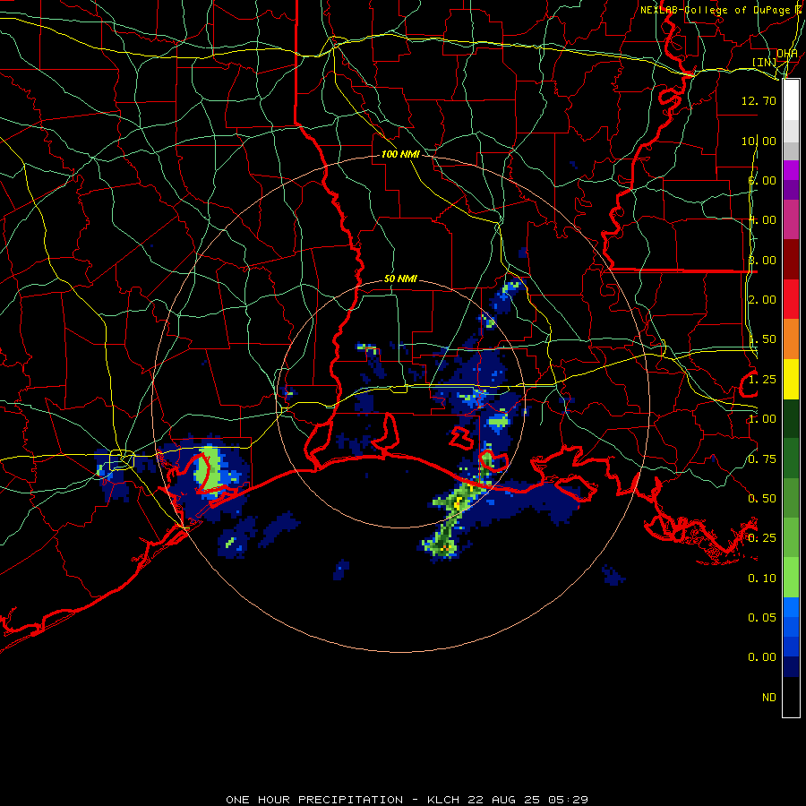
Task: Click the black ND swatch at the scale bottom
Action: point(791,697)
